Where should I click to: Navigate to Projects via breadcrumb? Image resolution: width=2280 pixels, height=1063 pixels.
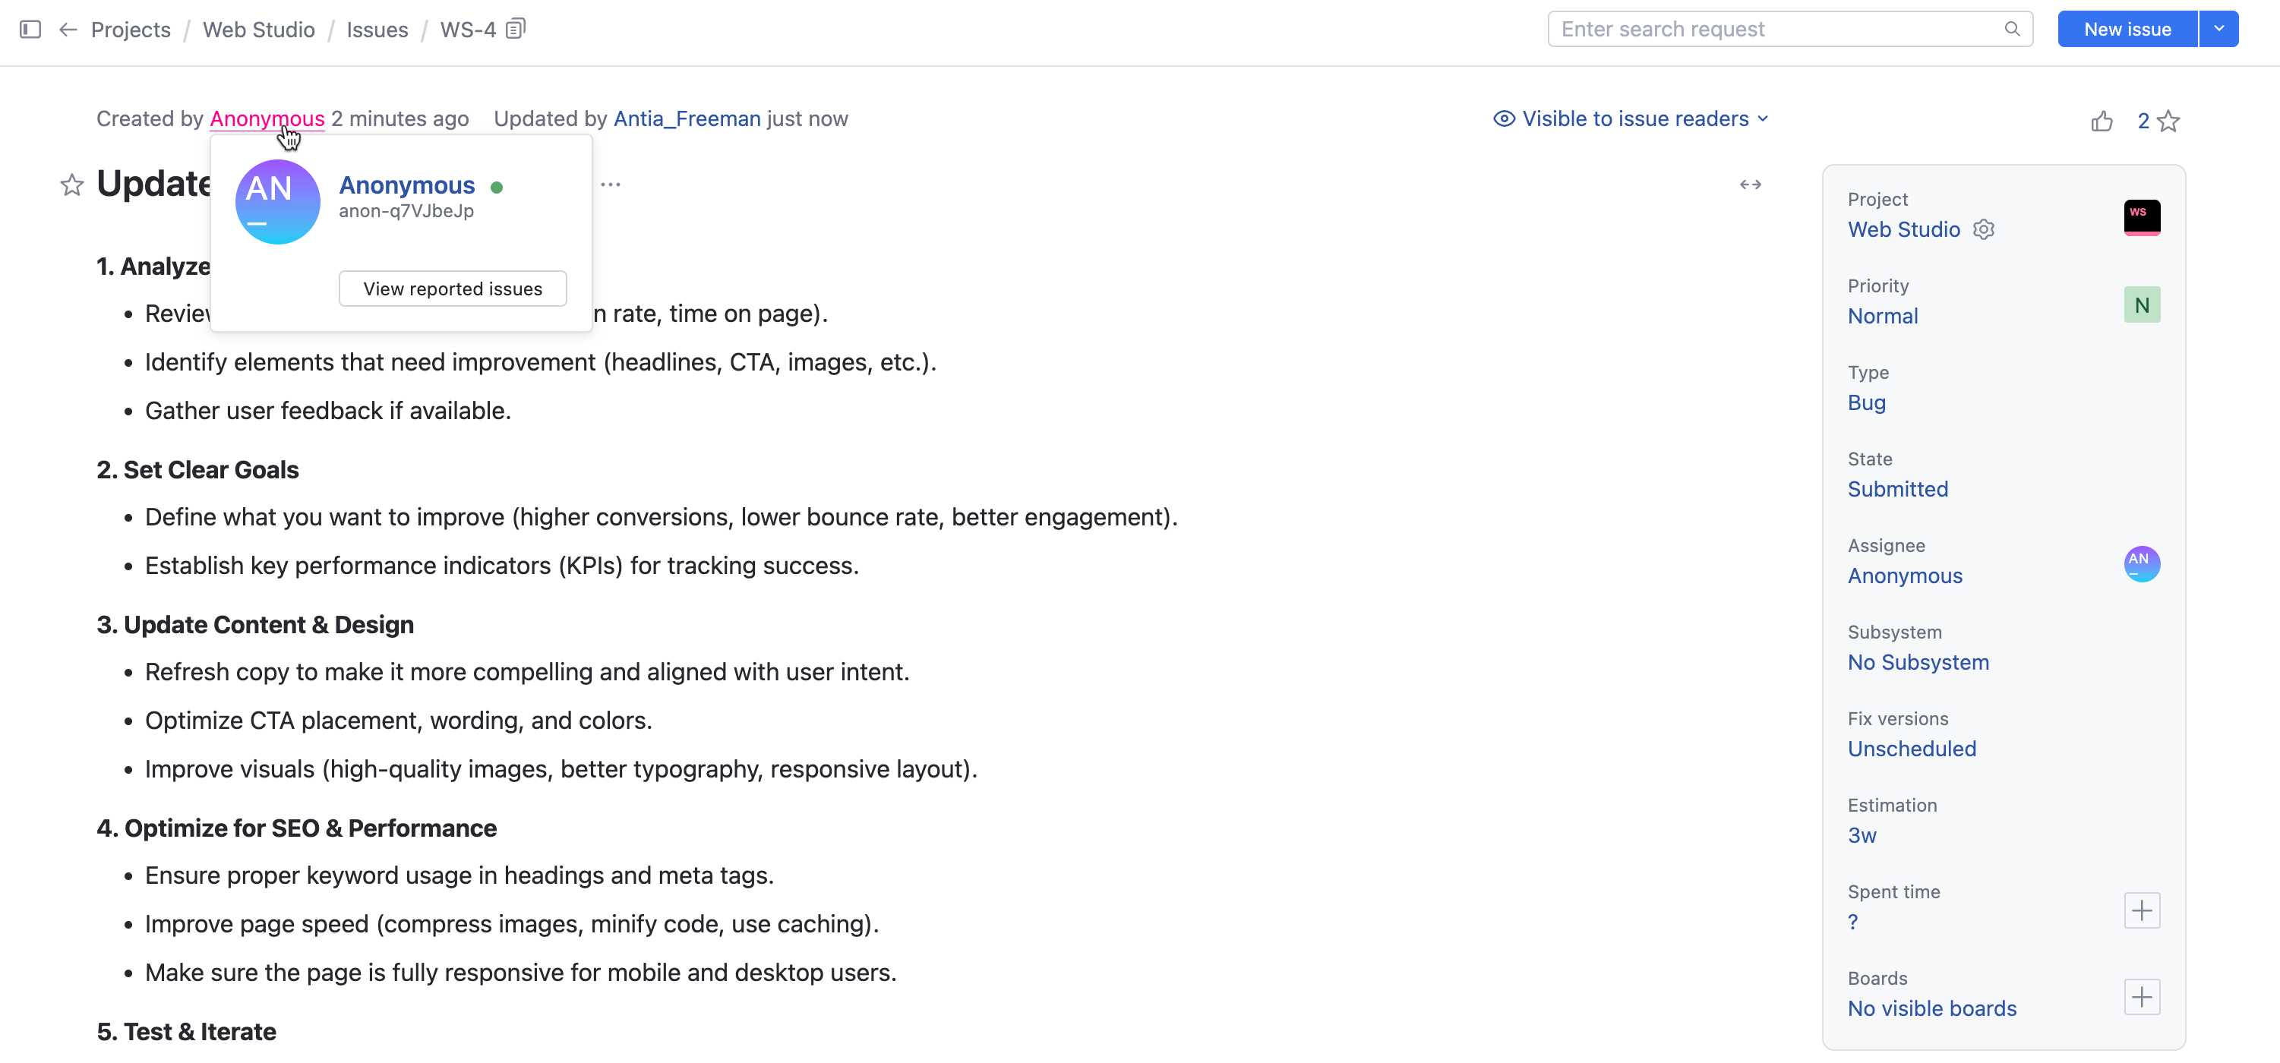(130, 29)
